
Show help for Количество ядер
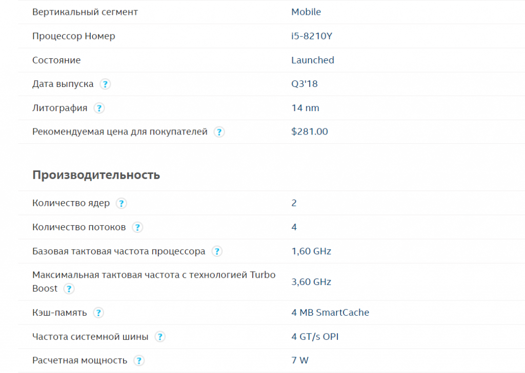pyautogui.click(x=121, y=204)
